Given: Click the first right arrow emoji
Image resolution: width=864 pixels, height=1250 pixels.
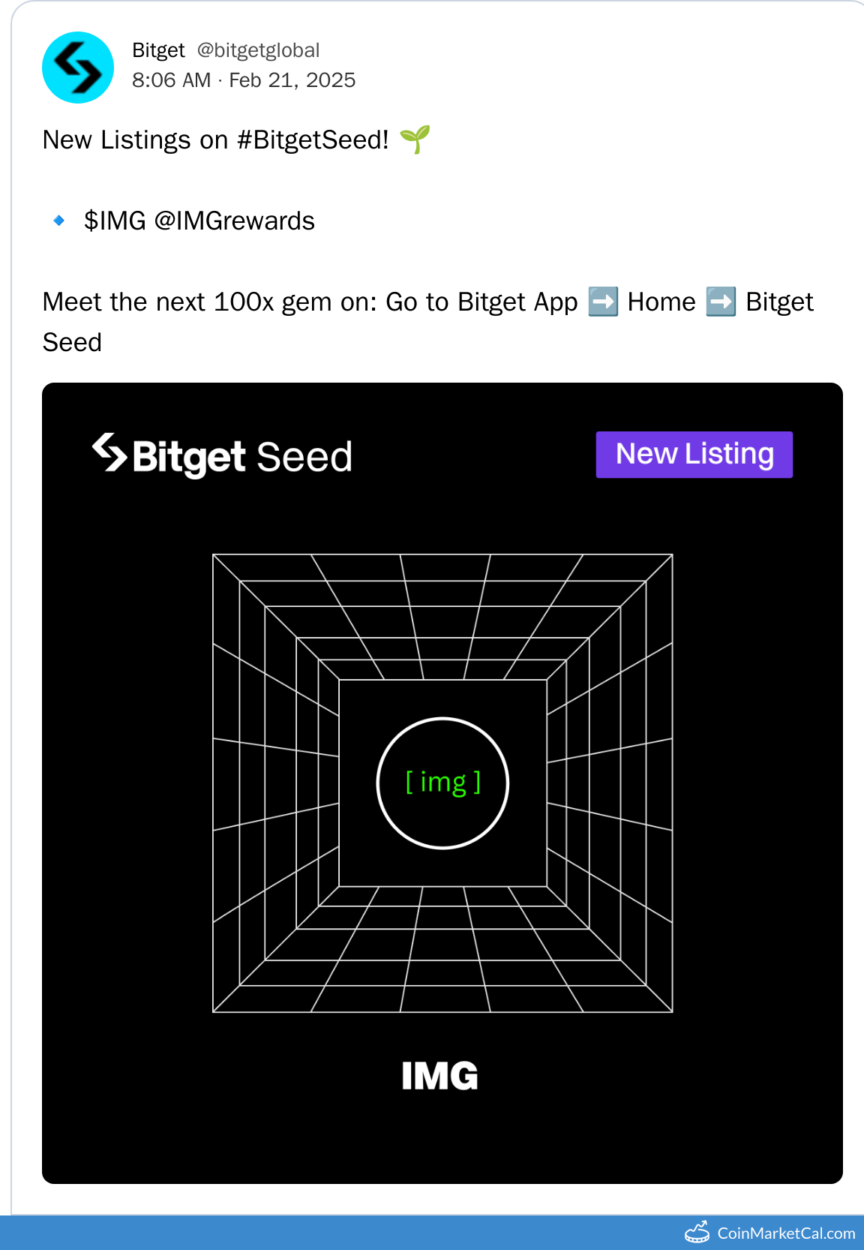Looking at the screenshot, I should (603, 302).
